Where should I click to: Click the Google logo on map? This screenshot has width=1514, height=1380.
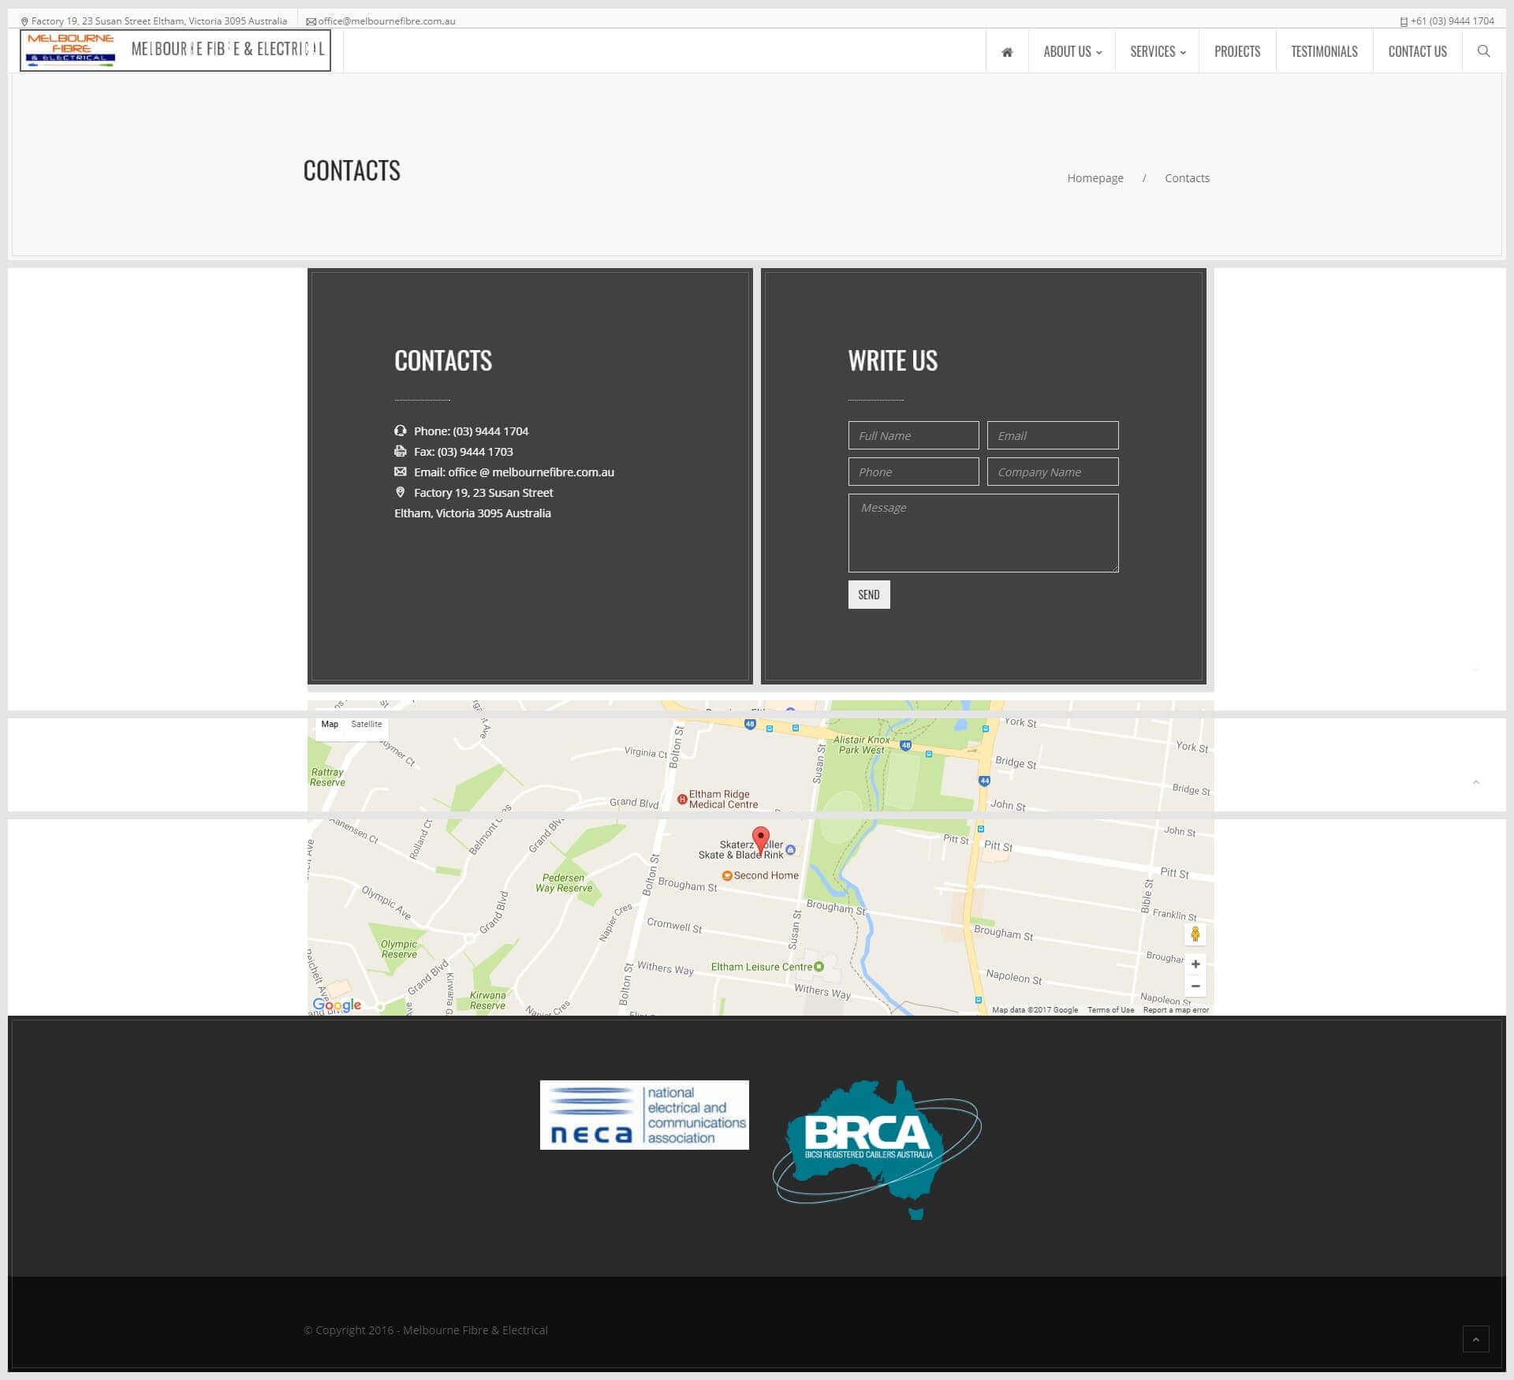tap(337, 1005)
